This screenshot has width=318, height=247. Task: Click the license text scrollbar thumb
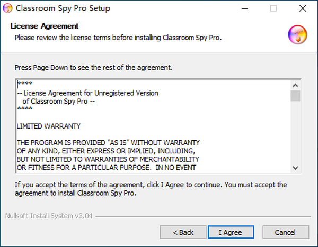[296, 96]
